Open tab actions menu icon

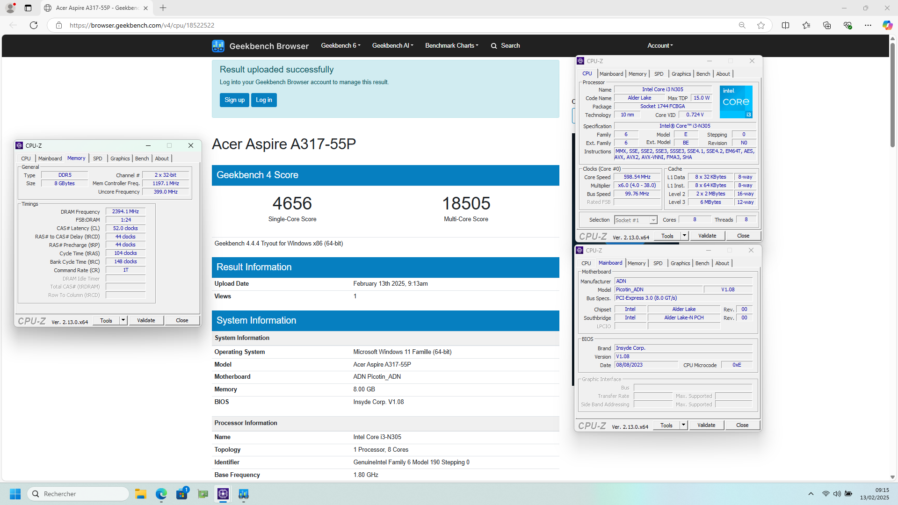[x=28, y=8]
